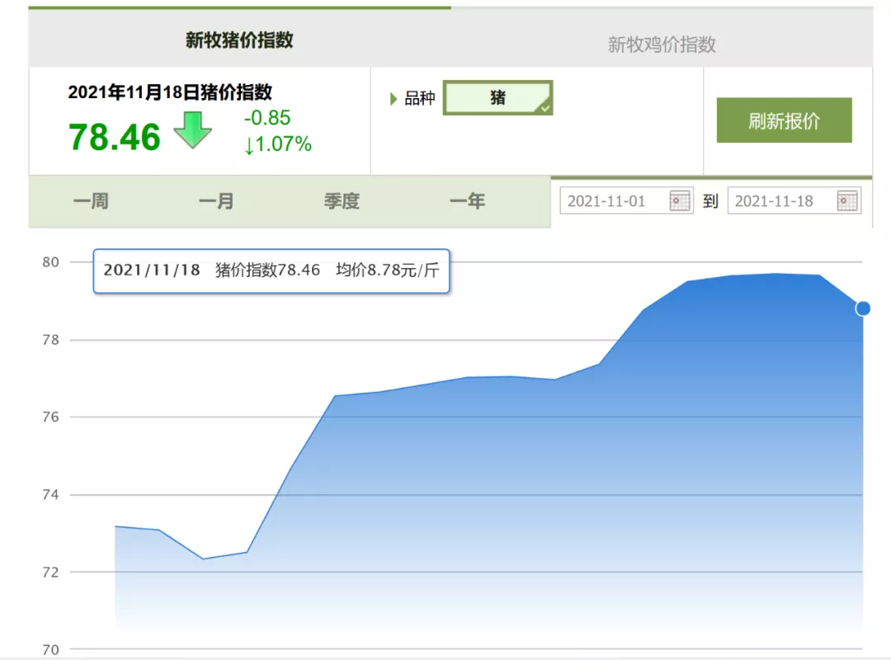This screenshot has height=660, width=891.
Task: Open the end date calendar icon
Action: click(846, 200)
